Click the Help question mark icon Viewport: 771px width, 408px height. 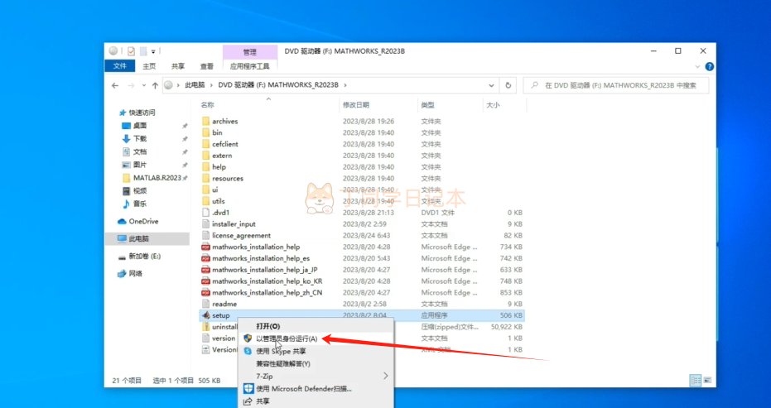click(709, 66)
